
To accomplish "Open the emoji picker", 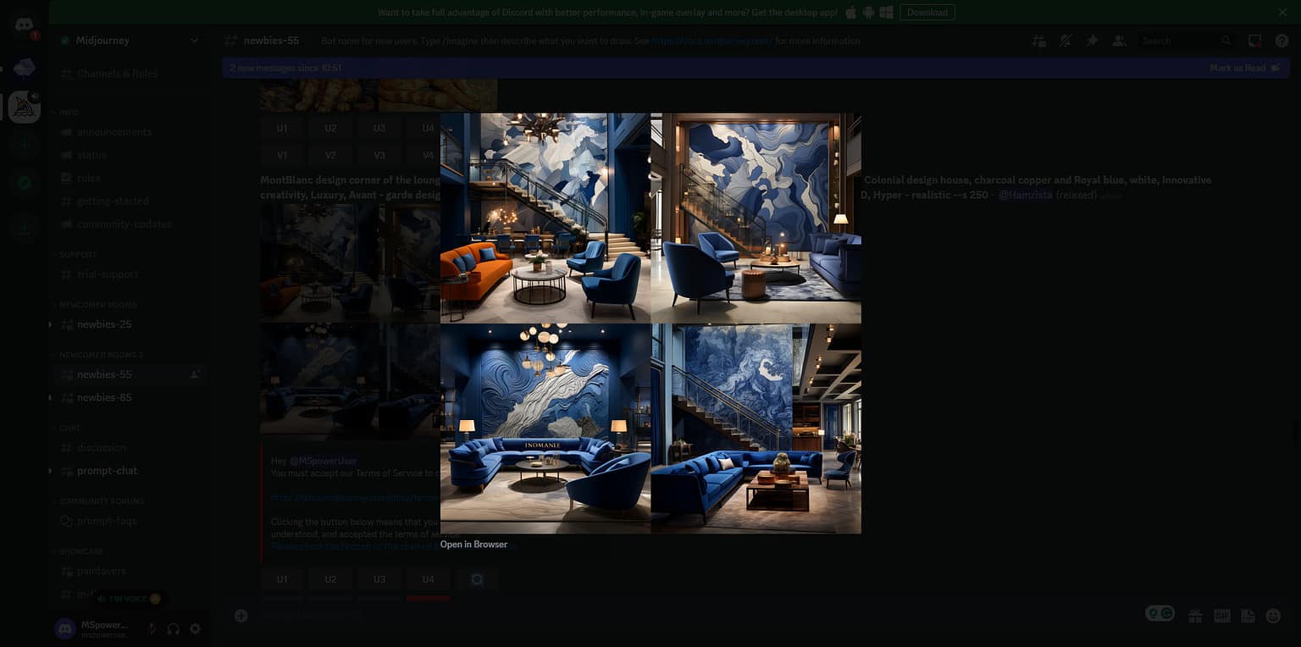I will [1273, 616].
